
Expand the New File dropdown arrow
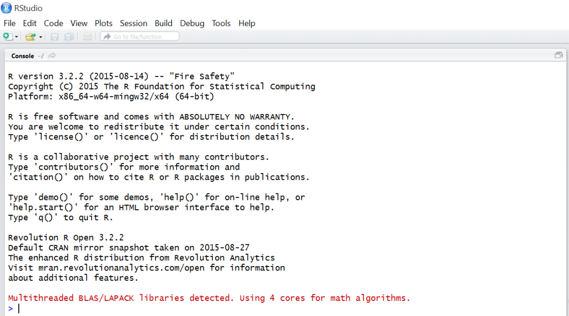click(17, 37)
